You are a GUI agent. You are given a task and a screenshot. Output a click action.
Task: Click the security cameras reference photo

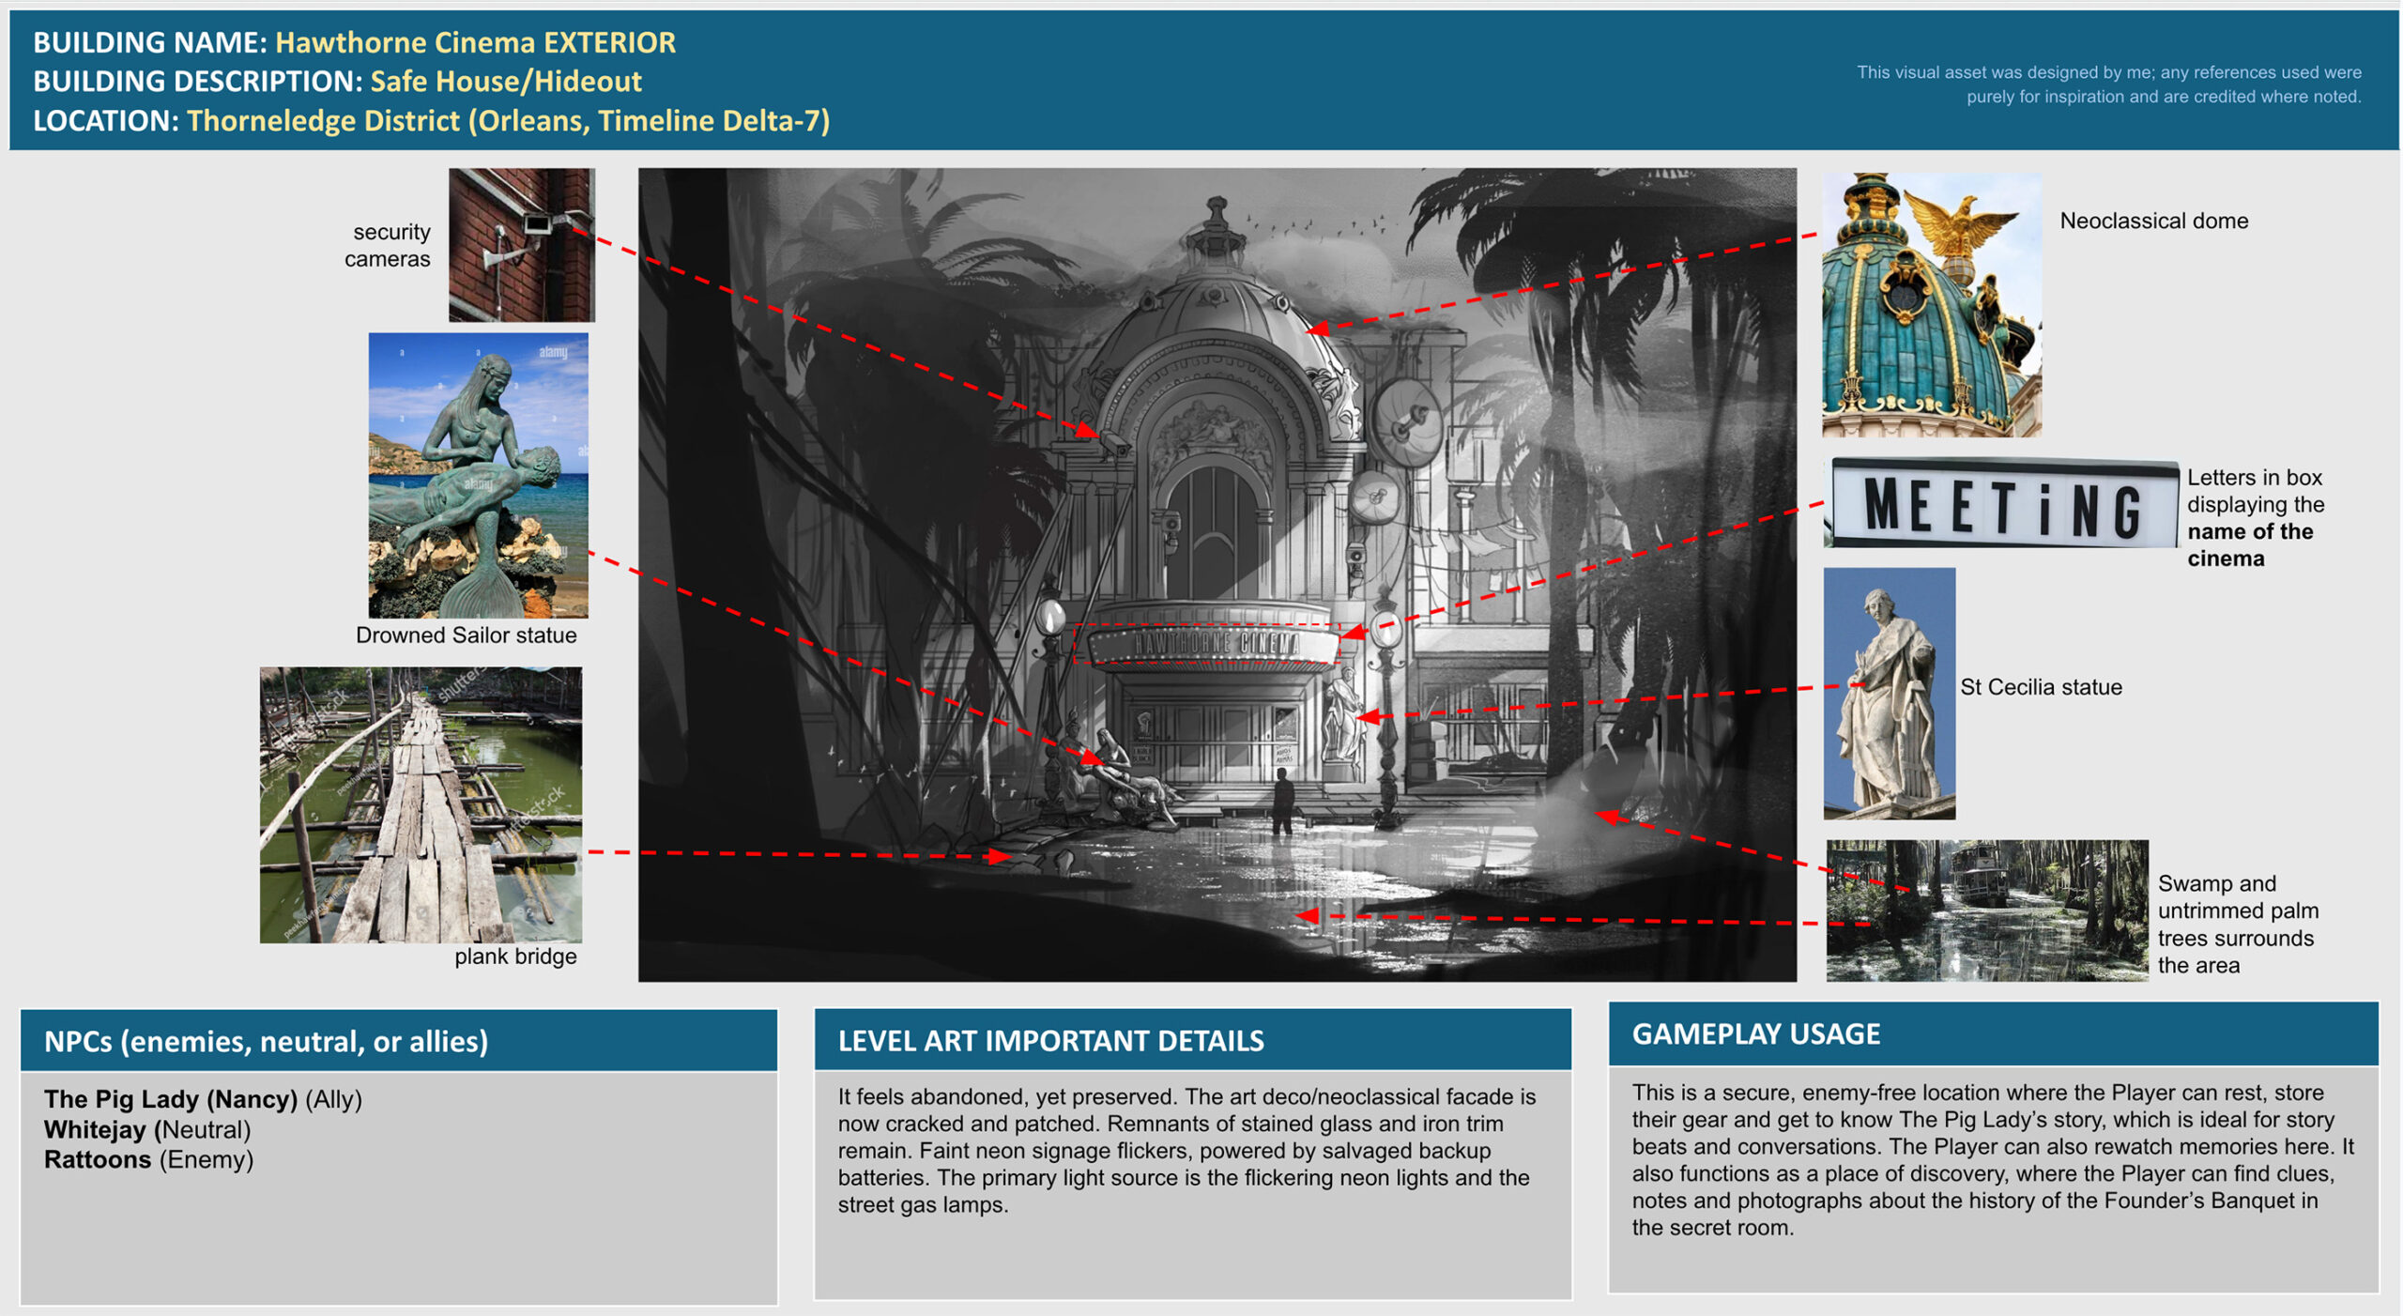pyautogui.click(x=521, y=244)
